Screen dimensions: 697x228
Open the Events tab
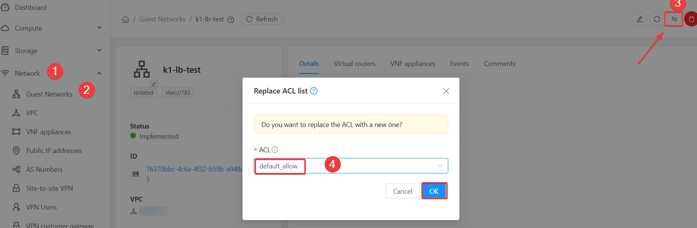(x=459, y=64)
